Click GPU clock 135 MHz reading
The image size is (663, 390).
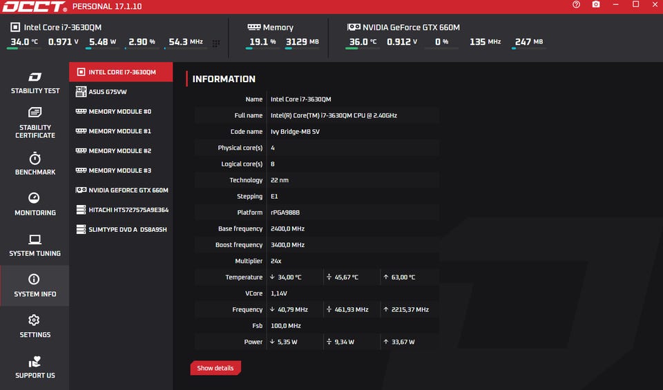[x=485, y=42]
